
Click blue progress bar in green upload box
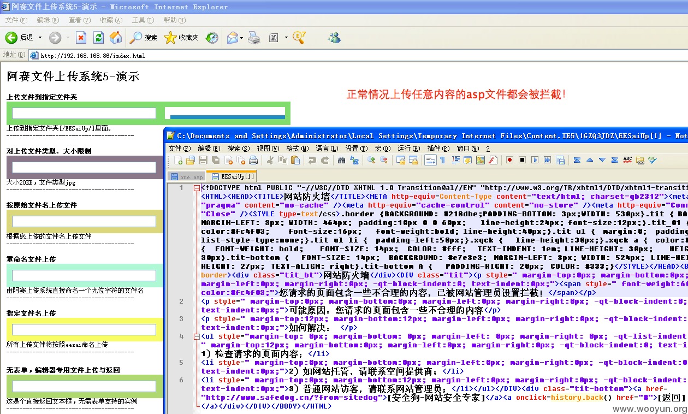click(x=228, y=116)
